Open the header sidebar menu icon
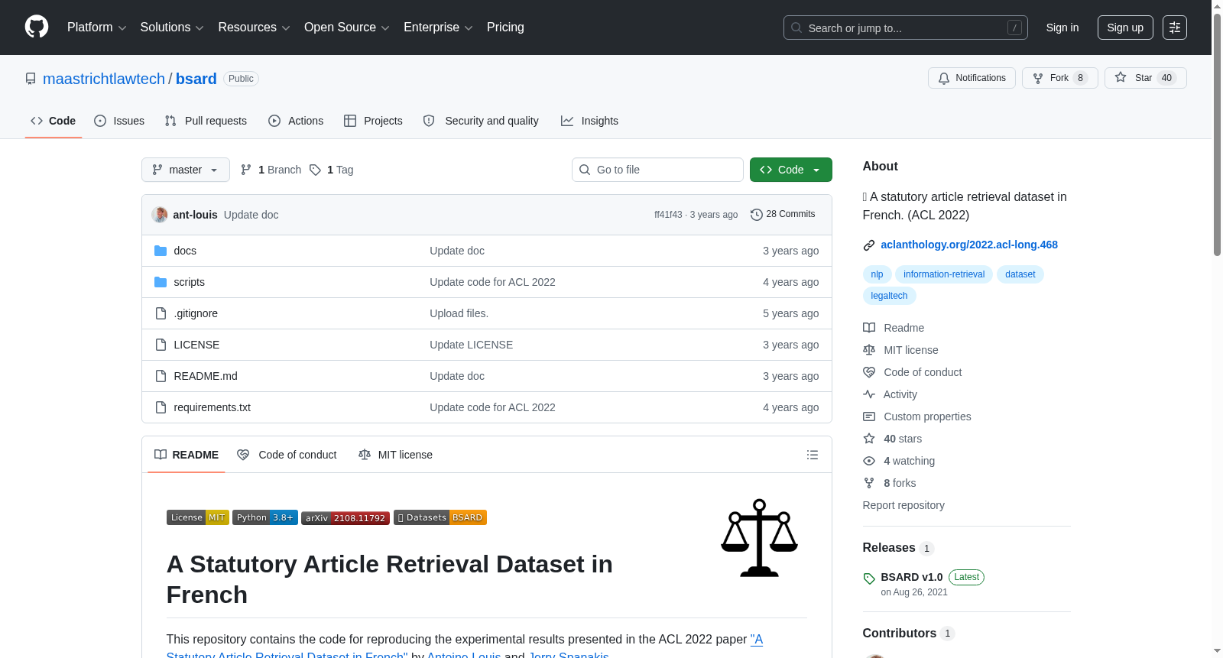The height and width of the screenshot is (658, 1223). (x=1175, y=28)
